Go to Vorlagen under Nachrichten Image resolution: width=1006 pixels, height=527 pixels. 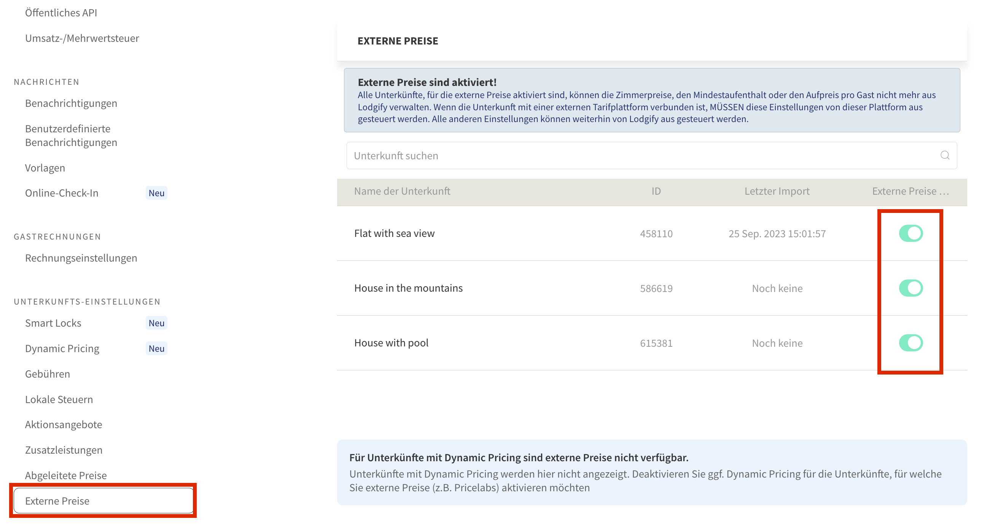45,168
